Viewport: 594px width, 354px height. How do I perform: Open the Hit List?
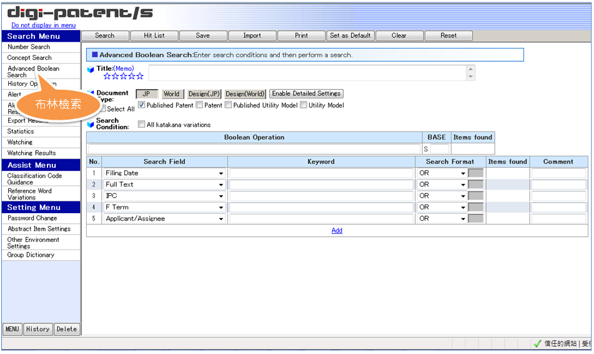click(154, 36)
